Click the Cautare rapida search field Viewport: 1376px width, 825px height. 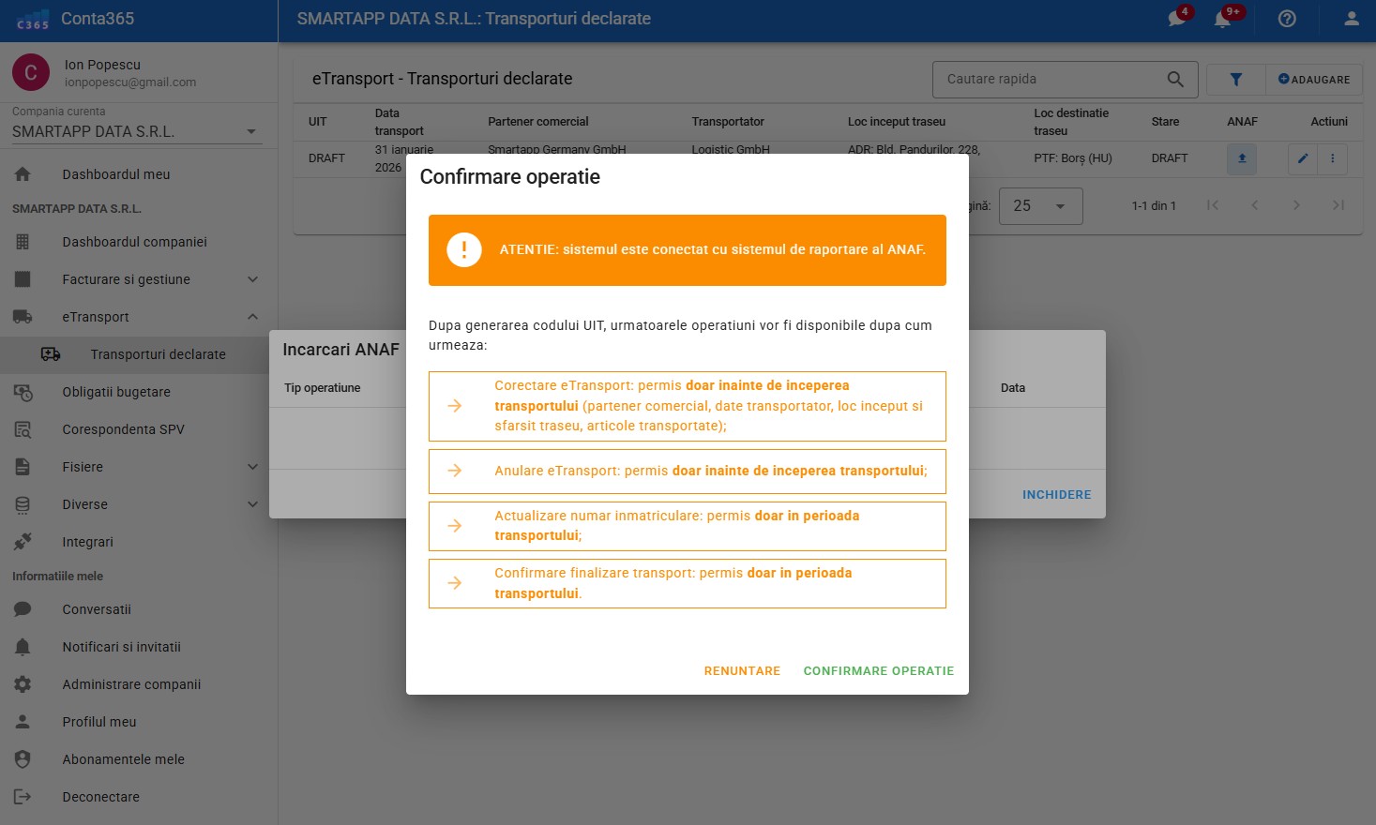pyautogui.click(x=1051, y=80)
